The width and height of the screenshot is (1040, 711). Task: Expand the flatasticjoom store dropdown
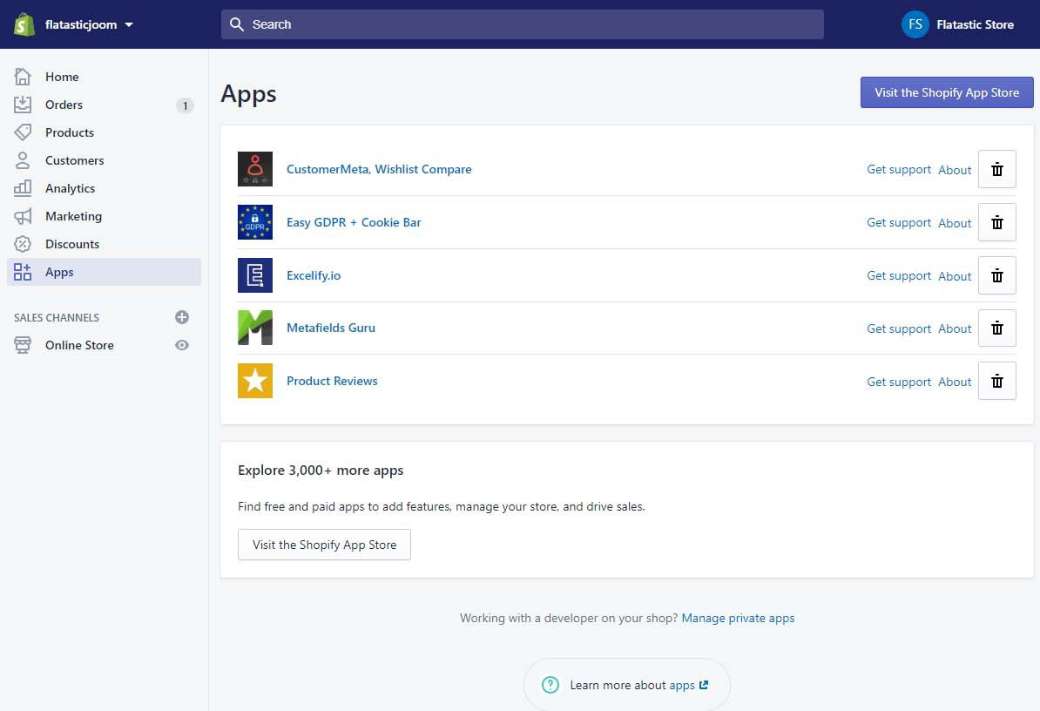[x=129, y=24]
